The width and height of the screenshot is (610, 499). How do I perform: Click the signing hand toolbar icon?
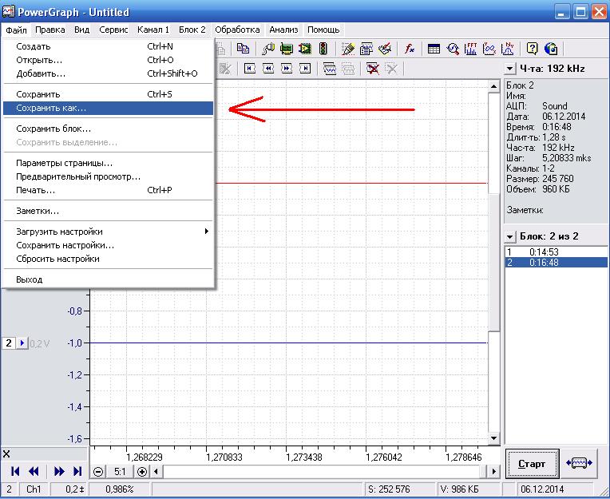(385, 49)
